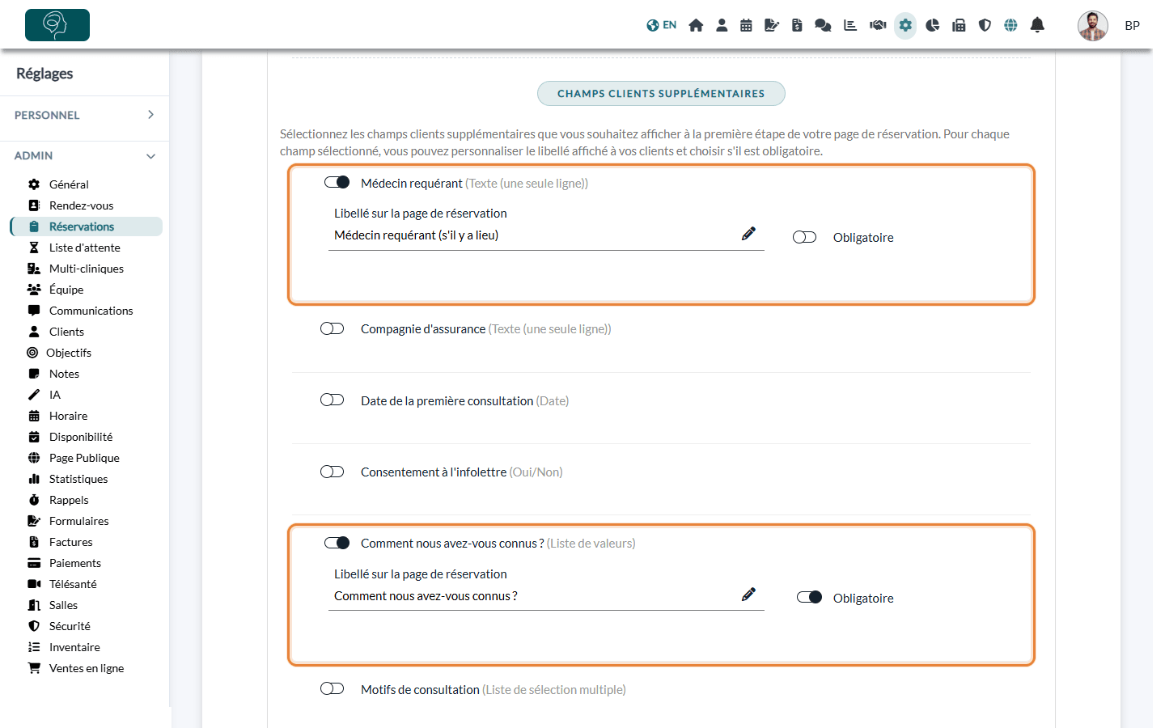The height and width of the screenshot is (728, 1165).
Task: Turn off Comment nous avez-vous connus field
Action: [x=337, y=543]
